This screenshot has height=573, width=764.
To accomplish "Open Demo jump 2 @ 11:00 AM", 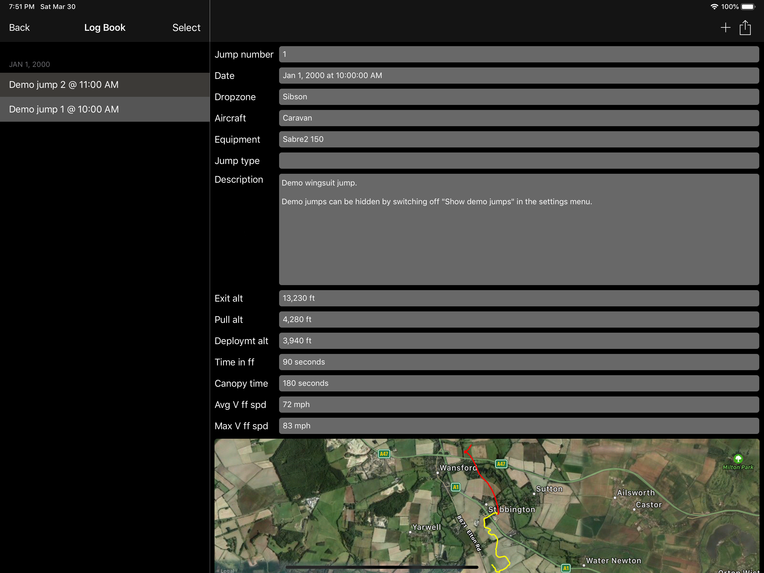I will pos(105,85).
